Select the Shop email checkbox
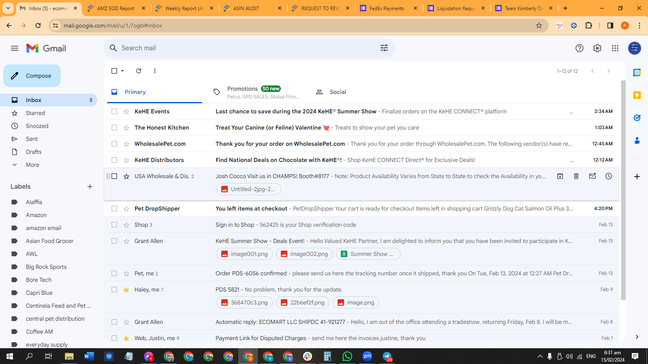The height and width of the screenshot is (364, 648). coord(114,225)
